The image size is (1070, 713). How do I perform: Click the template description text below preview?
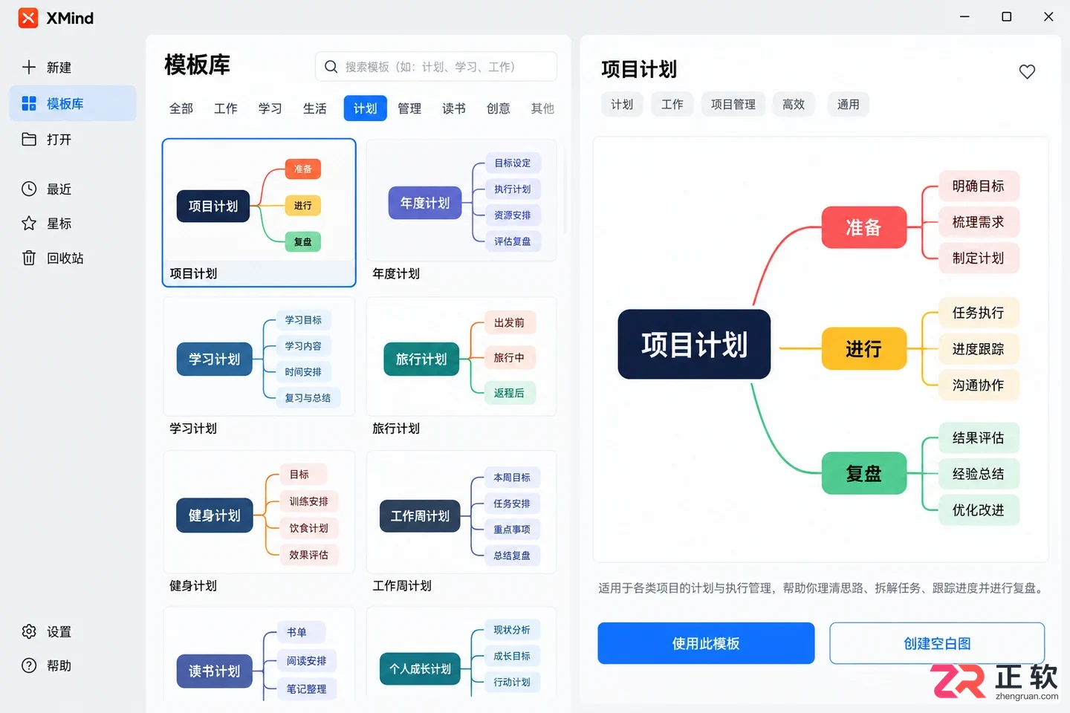pos(823,588)
